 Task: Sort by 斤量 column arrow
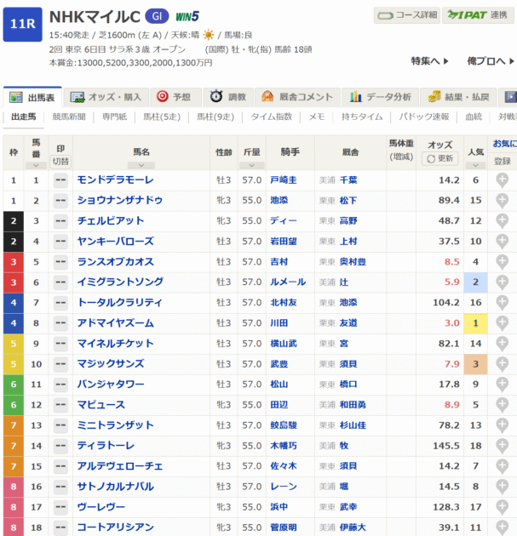pos(252,165)
